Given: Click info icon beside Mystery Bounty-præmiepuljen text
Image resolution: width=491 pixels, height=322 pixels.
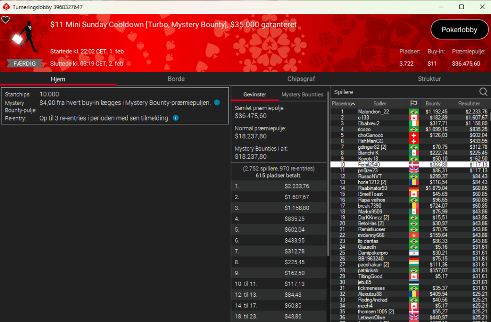Looking at the screenshot, I should tap(217, 102).
